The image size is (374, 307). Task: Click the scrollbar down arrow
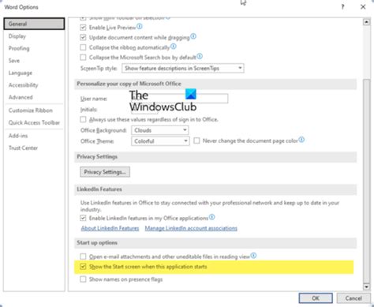[367, 286]
